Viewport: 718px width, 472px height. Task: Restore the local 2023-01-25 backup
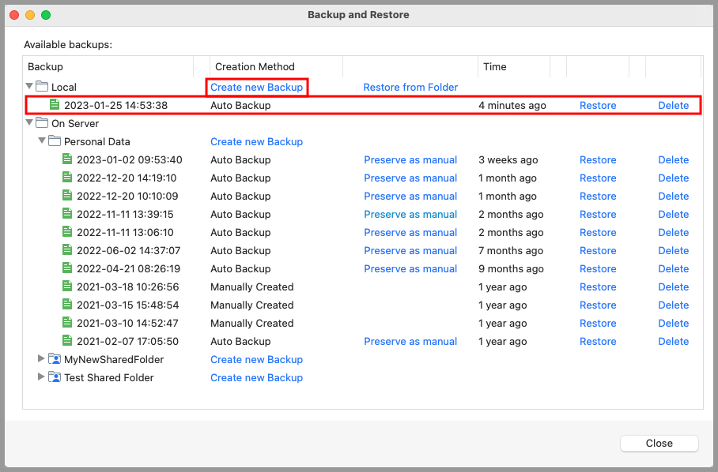tap(598, 105)
